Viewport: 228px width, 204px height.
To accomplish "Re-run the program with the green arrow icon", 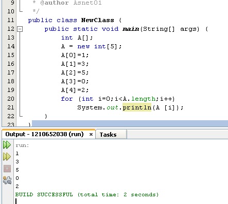I will [x=7, y=145].
